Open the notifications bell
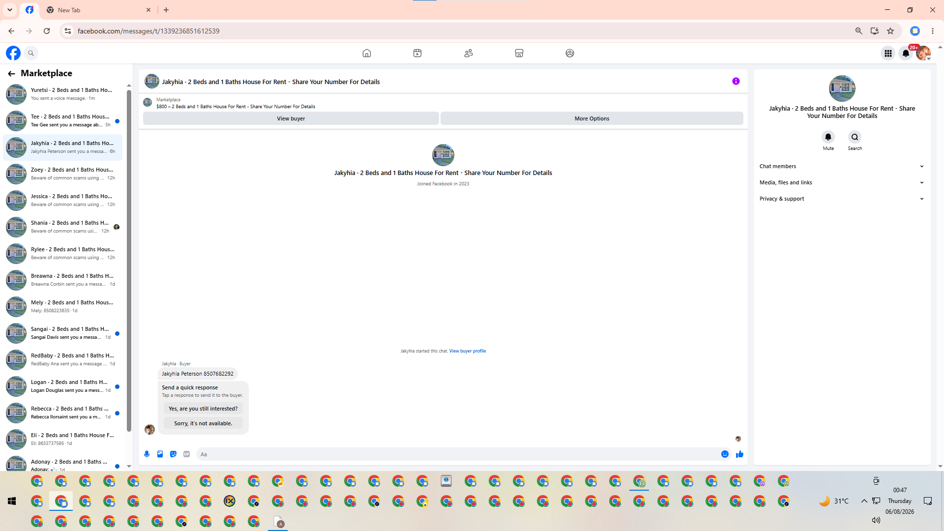Screen dimensions: 944x531 pos(906,53)
